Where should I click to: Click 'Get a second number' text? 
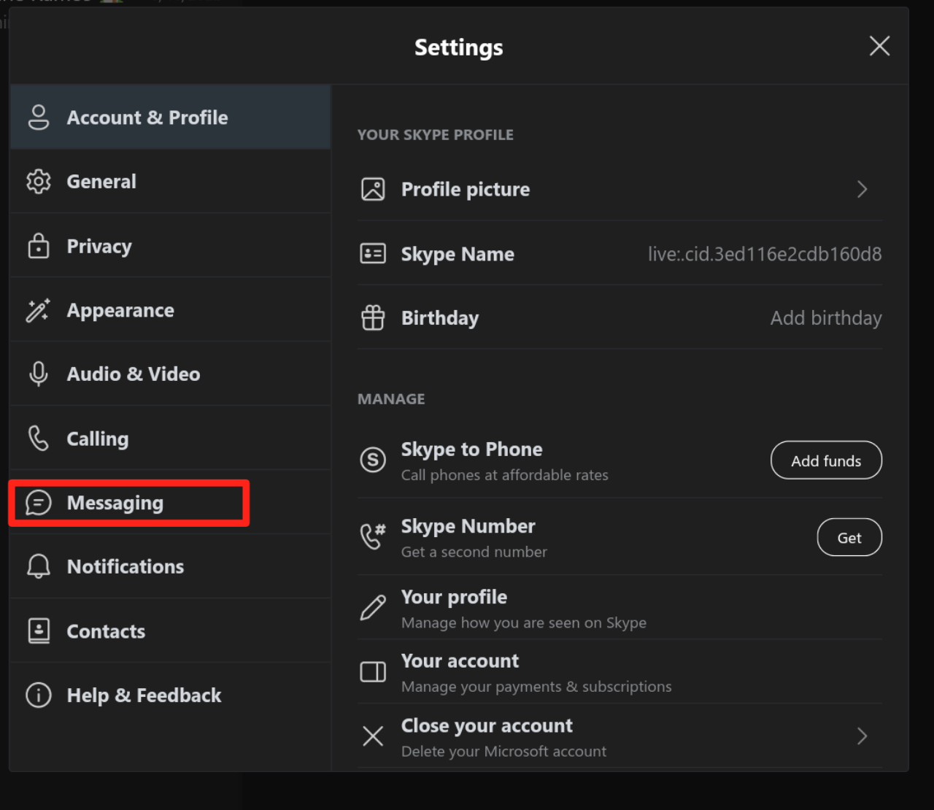click(x=474, y=552)
